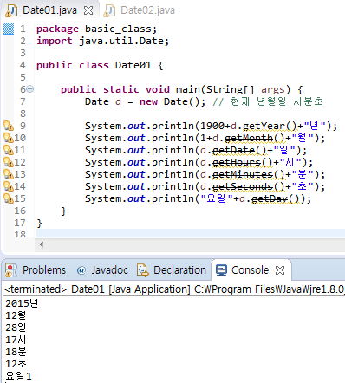Click the Console monitor icon
Image resolution: width=345 pixels, height=383 pixels.
click(221, 270)
